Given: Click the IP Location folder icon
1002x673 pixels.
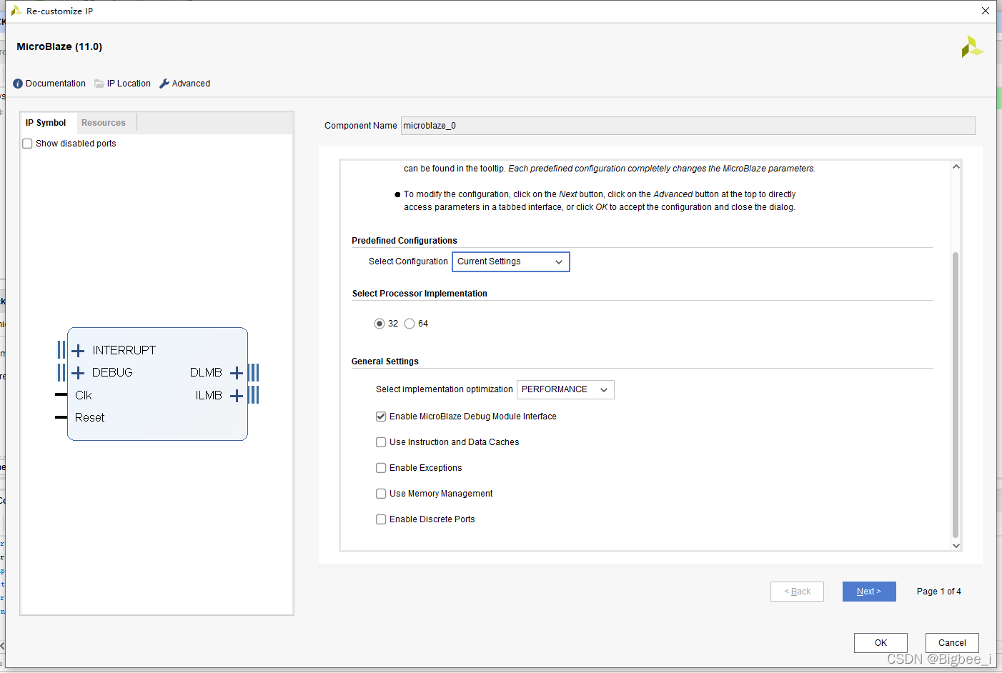Looking at the screenshot, I should (x=99, y=84).
